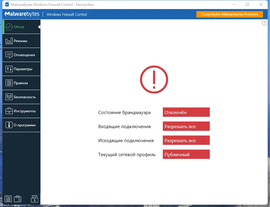
Task: Minimize the settings window
Action: click(x=234, y=4)
